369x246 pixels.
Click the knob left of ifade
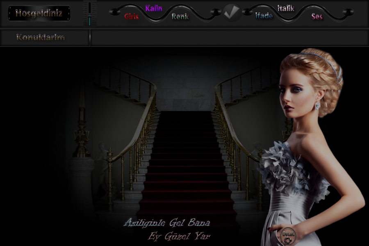(246, 12)
